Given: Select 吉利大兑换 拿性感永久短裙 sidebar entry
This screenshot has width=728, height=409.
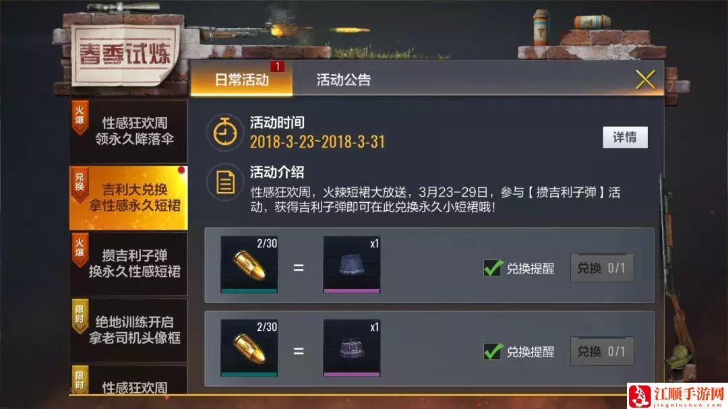Looking at the screenshot, I should [x=129, y=198].
